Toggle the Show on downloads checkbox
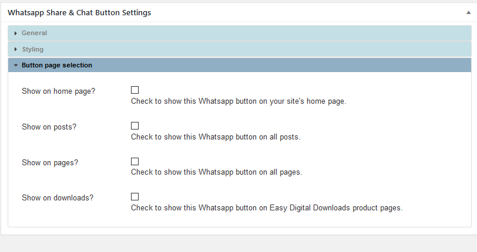 point(135,197)
